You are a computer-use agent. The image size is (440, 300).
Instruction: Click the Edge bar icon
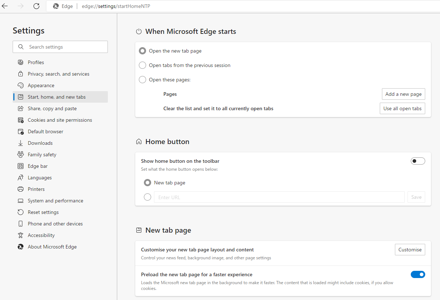click(21, 166)
